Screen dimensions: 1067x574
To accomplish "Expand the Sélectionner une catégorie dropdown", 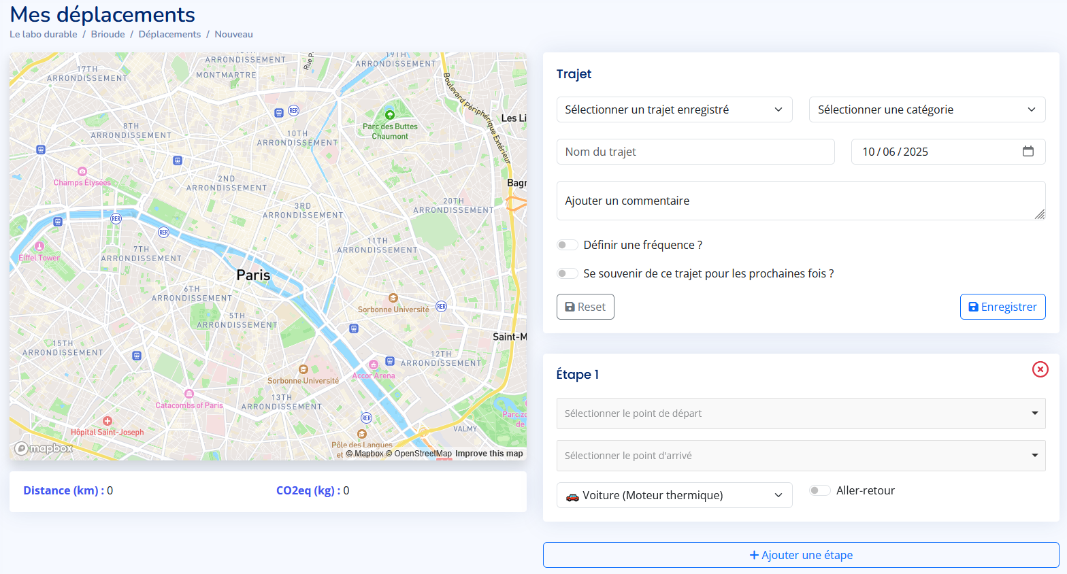I will pyautogui.click(x=926, y=109).
